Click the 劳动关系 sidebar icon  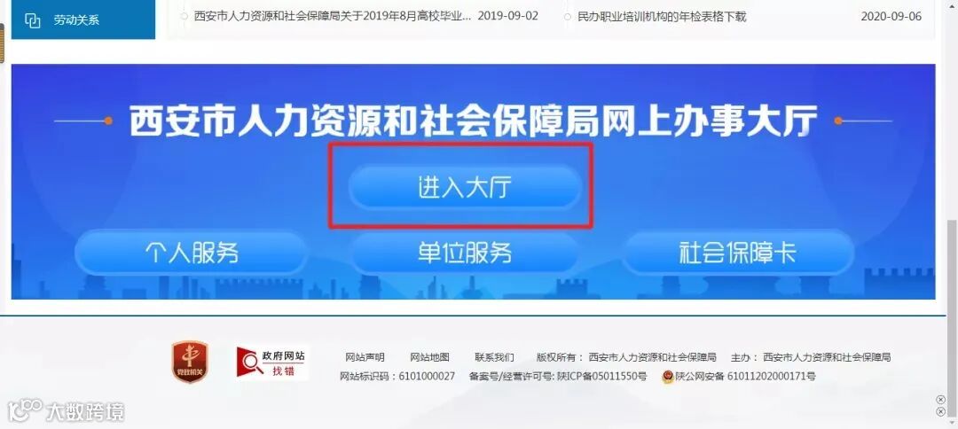(x=32, y=20)
